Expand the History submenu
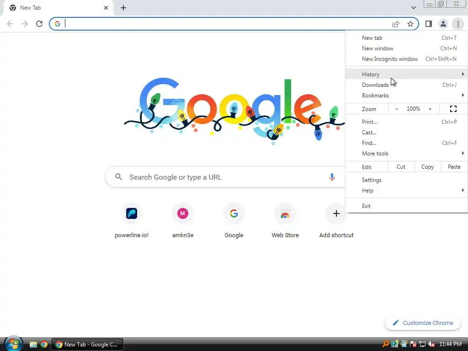This screenshot has height=351, width=468. coord(406,74)
